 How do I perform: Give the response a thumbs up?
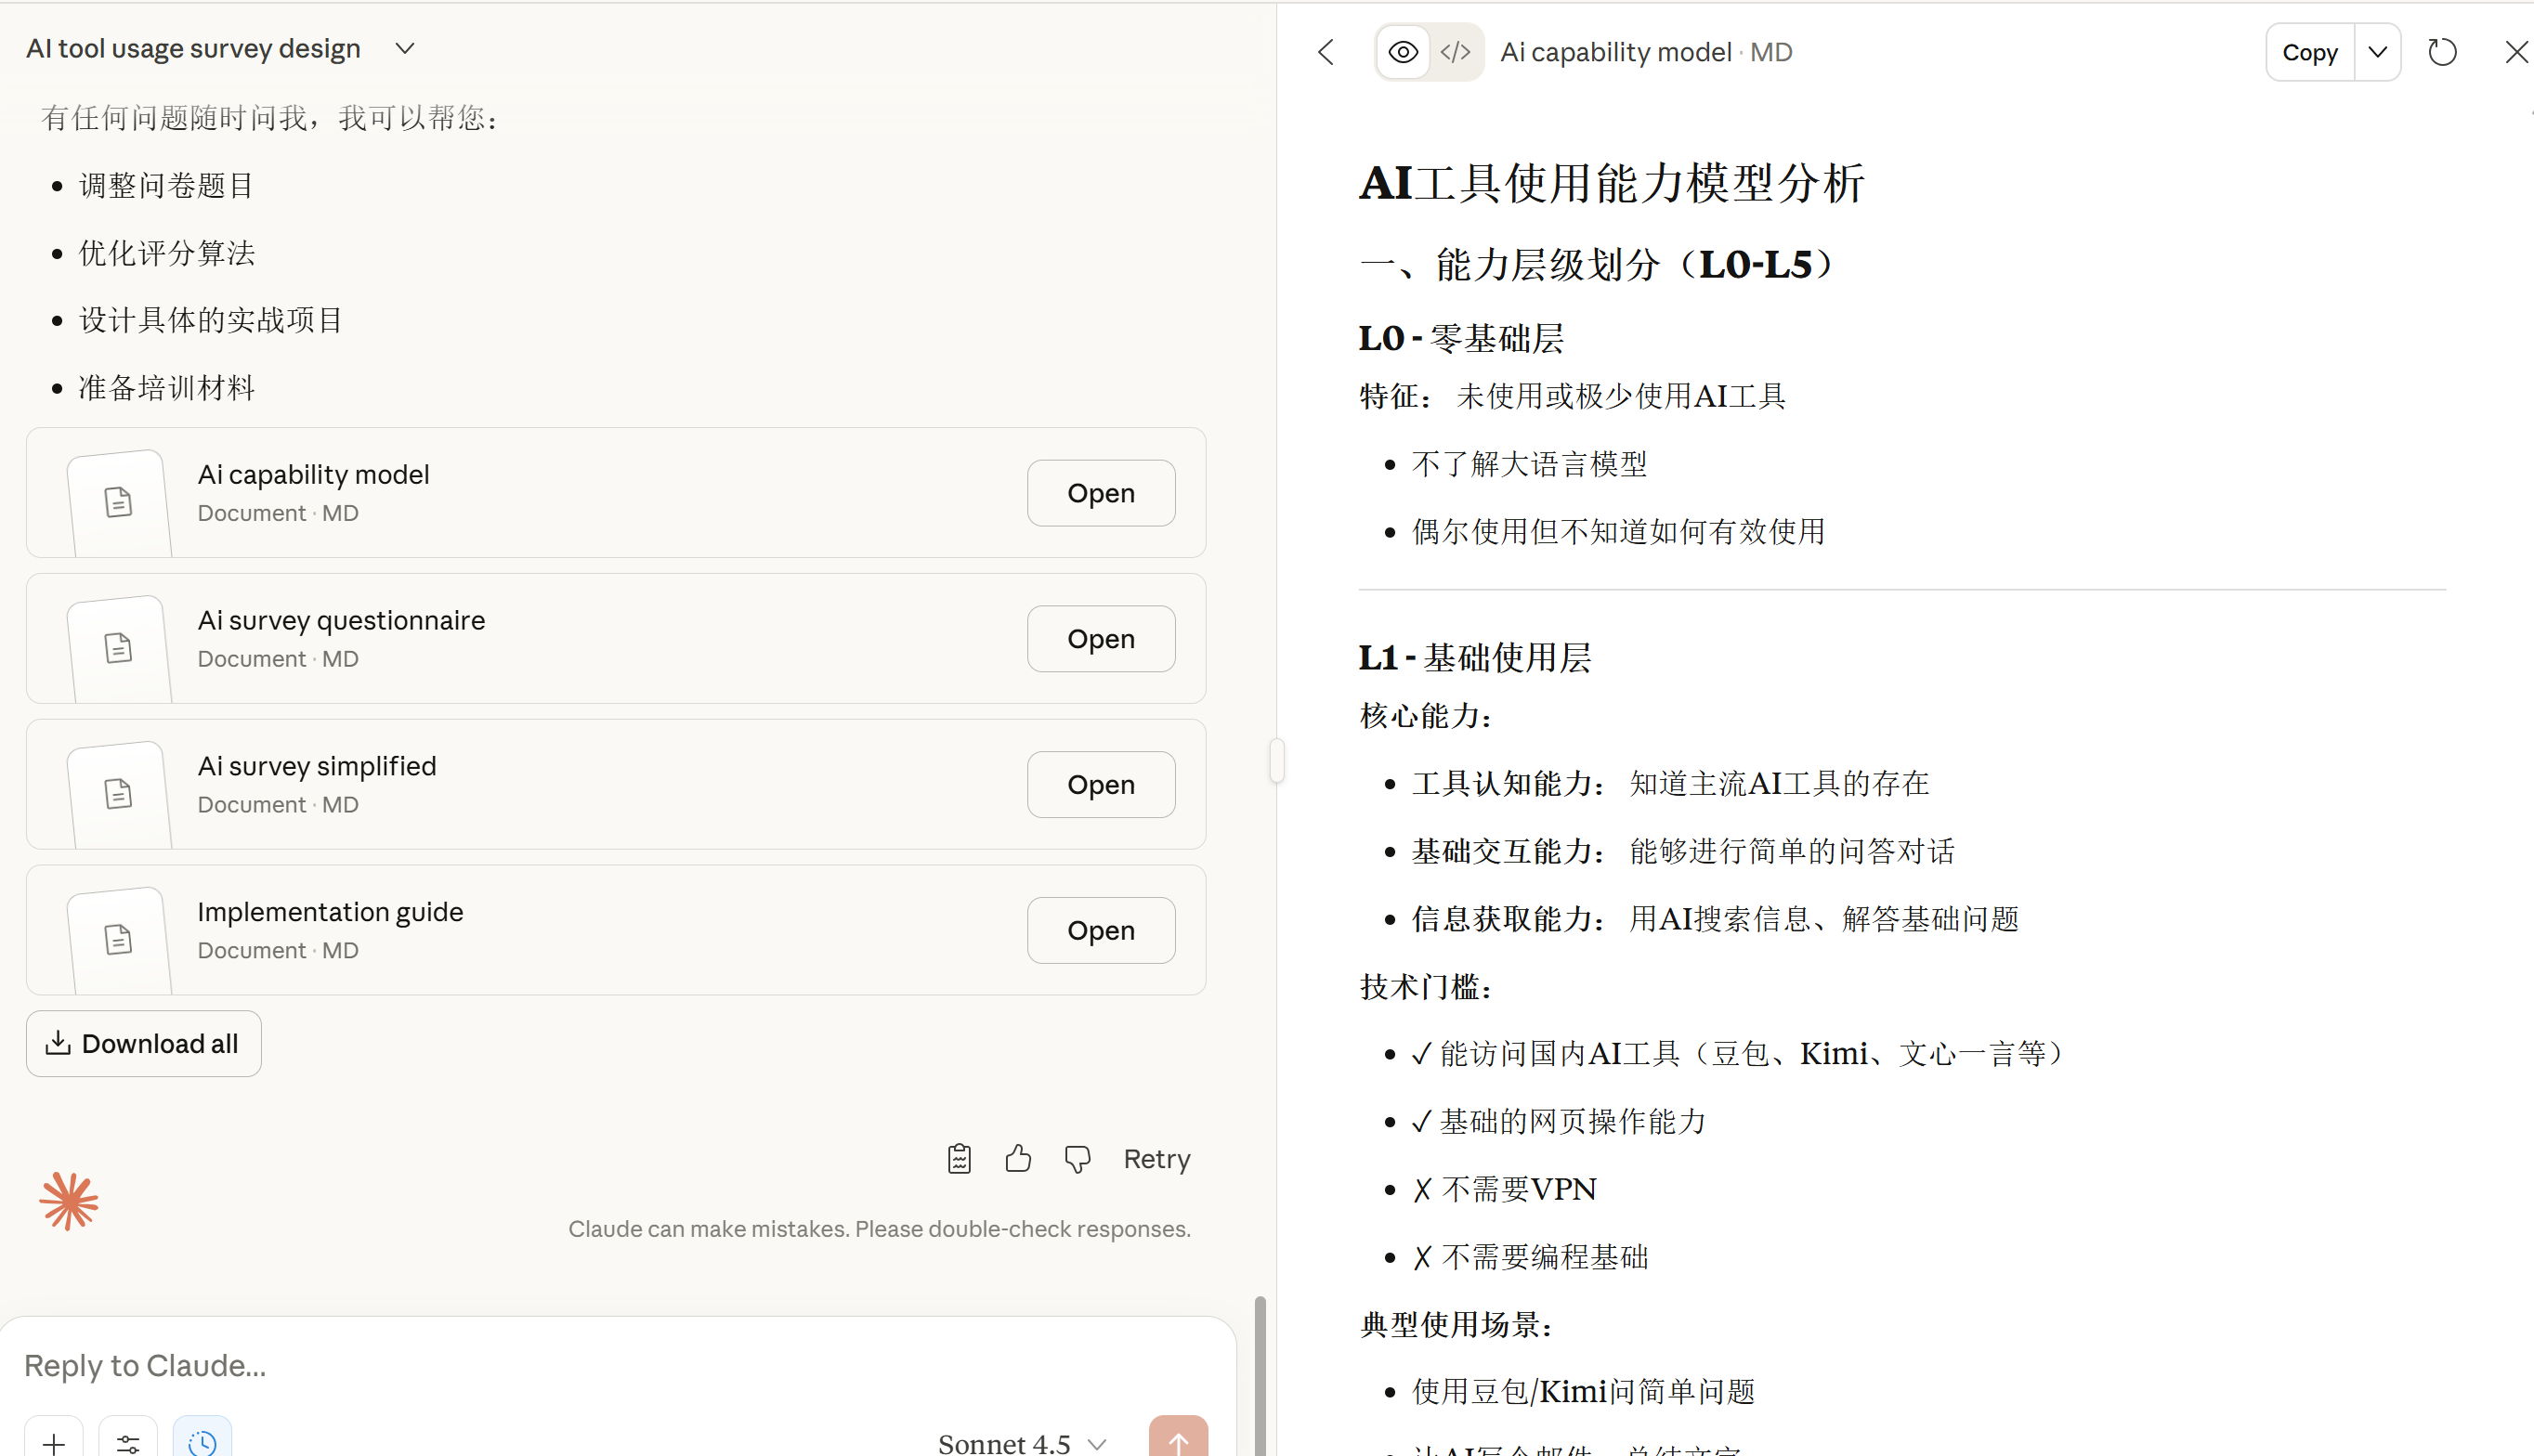tap(1018, 1158)
